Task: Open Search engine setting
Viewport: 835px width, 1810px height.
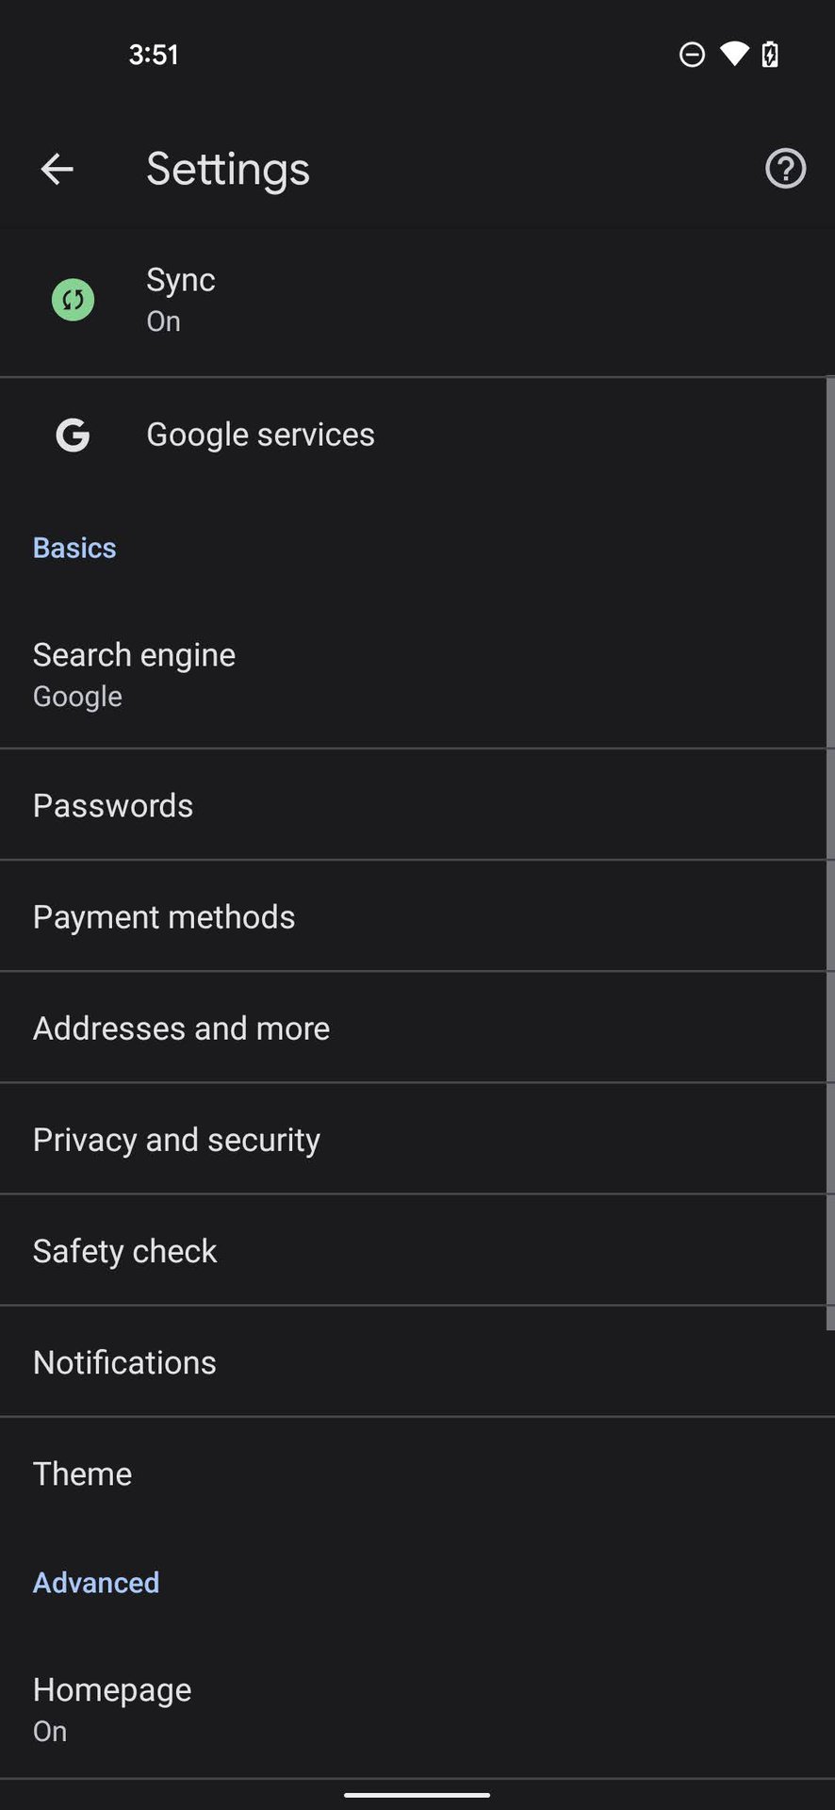Action: 134,674
